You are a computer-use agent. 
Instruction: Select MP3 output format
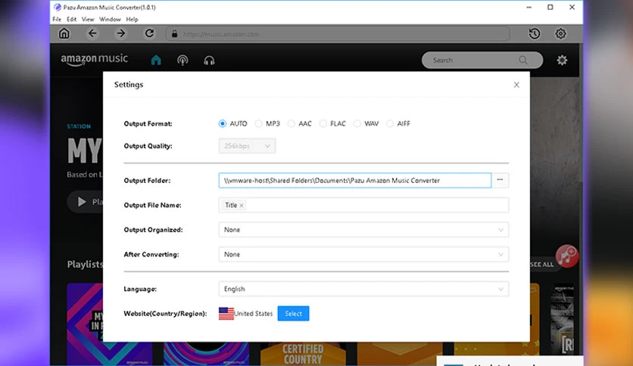pyautogui.click(x=258, y=124)
